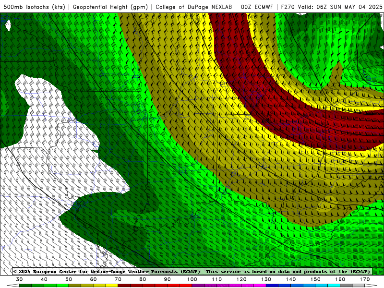Click the legend value 120
This screenshot has height=288, width=384.
(x=241, y=279)
